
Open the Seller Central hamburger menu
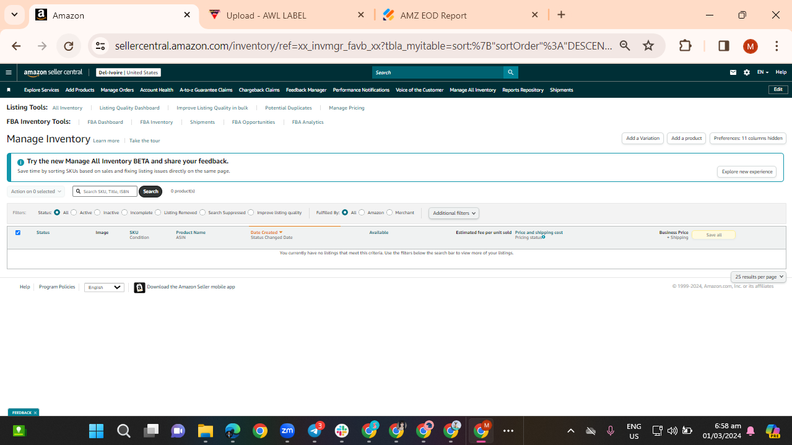pyautogui.click(x=9, y=72)
